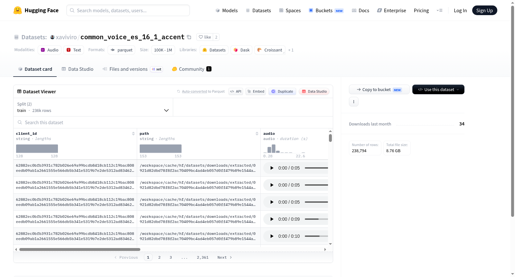Click the seek slider of the 0:10 audio

316,236
